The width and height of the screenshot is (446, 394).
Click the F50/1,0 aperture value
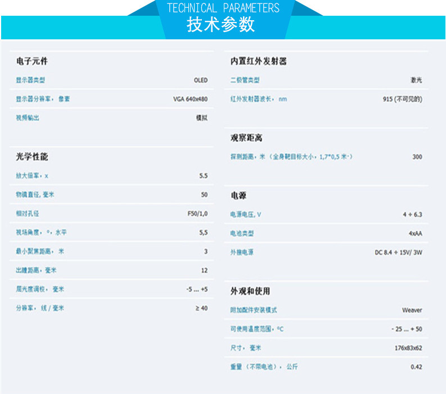[197, 214]
